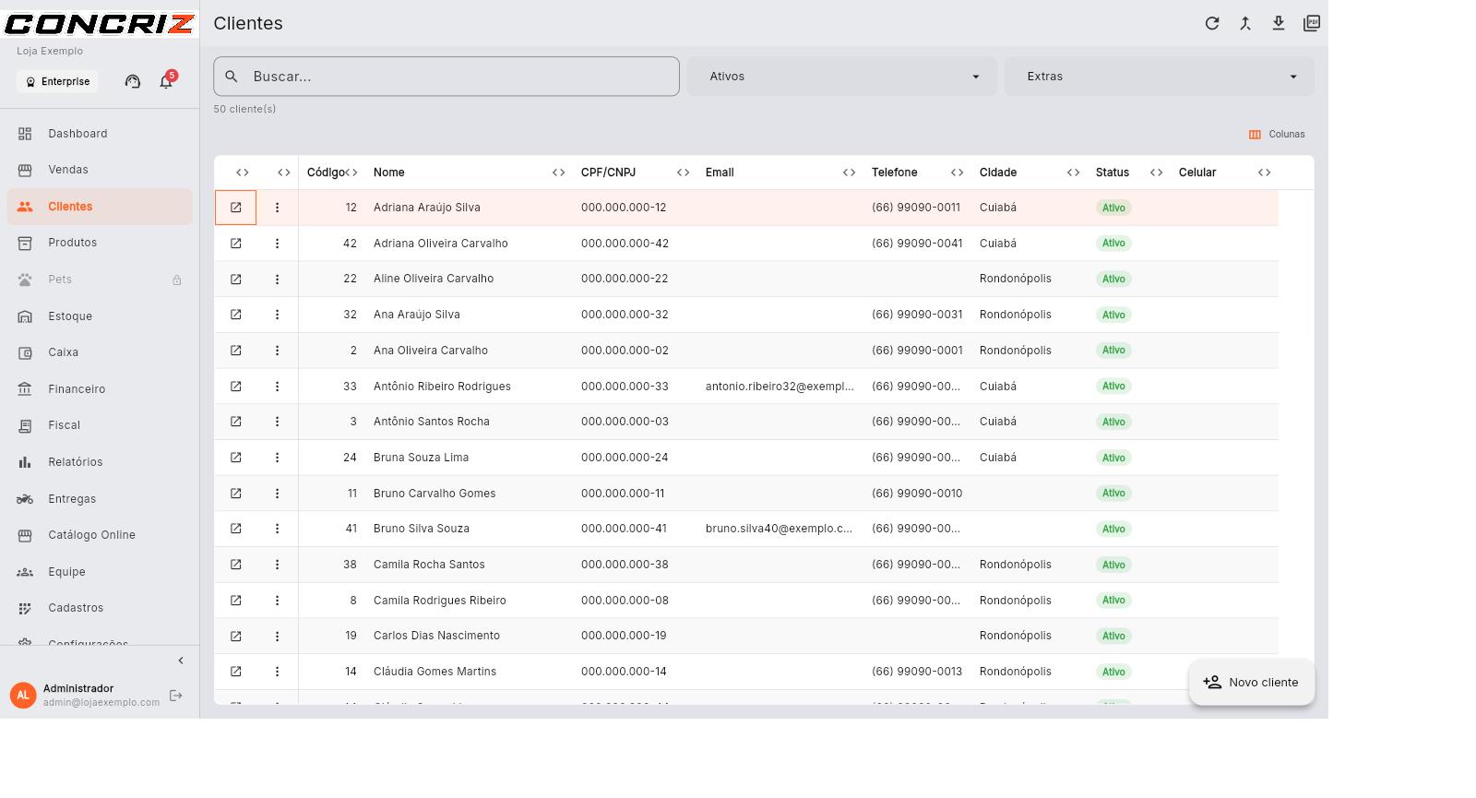Open the record for Bruno Silva Souza
1476x798 pixels.
(x=235, y=529)
